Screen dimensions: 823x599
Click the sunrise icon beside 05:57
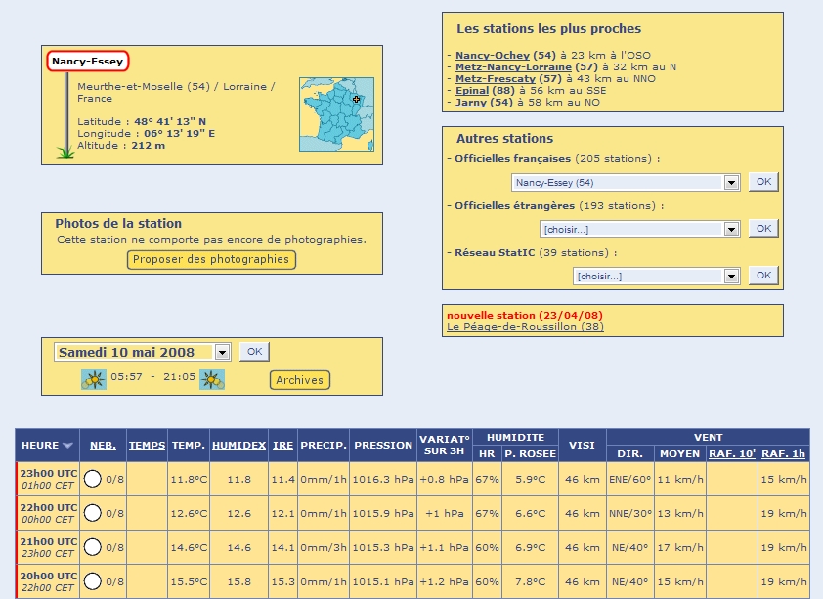point(94,379)
